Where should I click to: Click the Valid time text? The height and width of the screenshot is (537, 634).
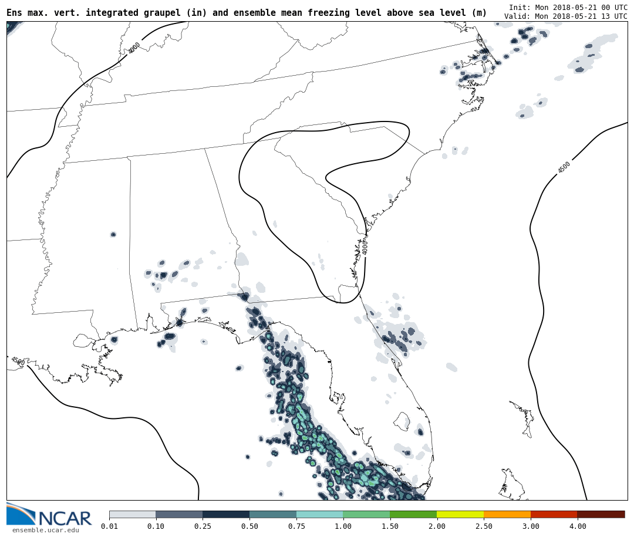pyautogui.click(x=565, y=16)
